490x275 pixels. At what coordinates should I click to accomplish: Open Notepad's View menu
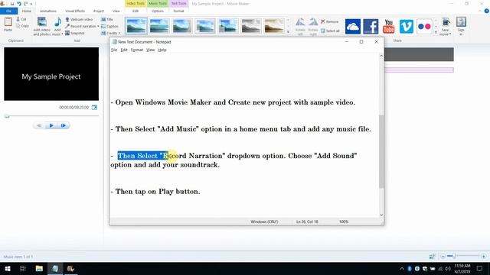pyautogui.click(x=150, y=50)
